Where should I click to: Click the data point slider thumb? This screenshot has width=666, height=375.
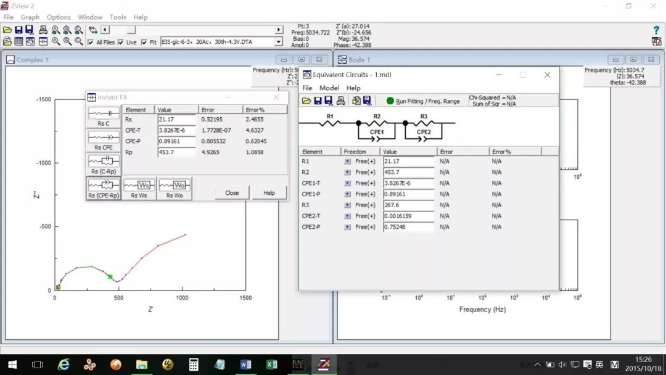pos(131,30)
